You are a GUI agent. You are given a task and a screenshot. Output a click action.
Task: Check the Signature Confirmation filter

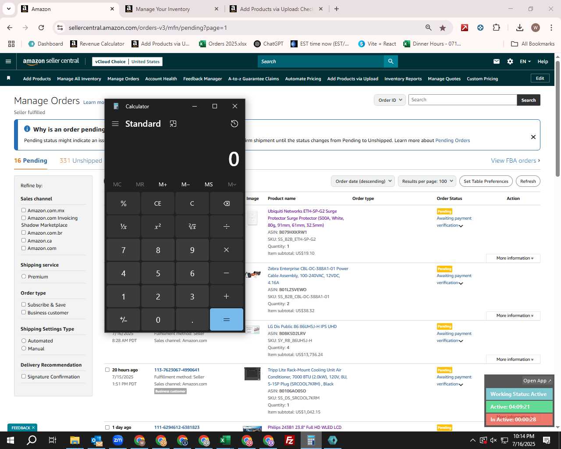pos(24,376)
